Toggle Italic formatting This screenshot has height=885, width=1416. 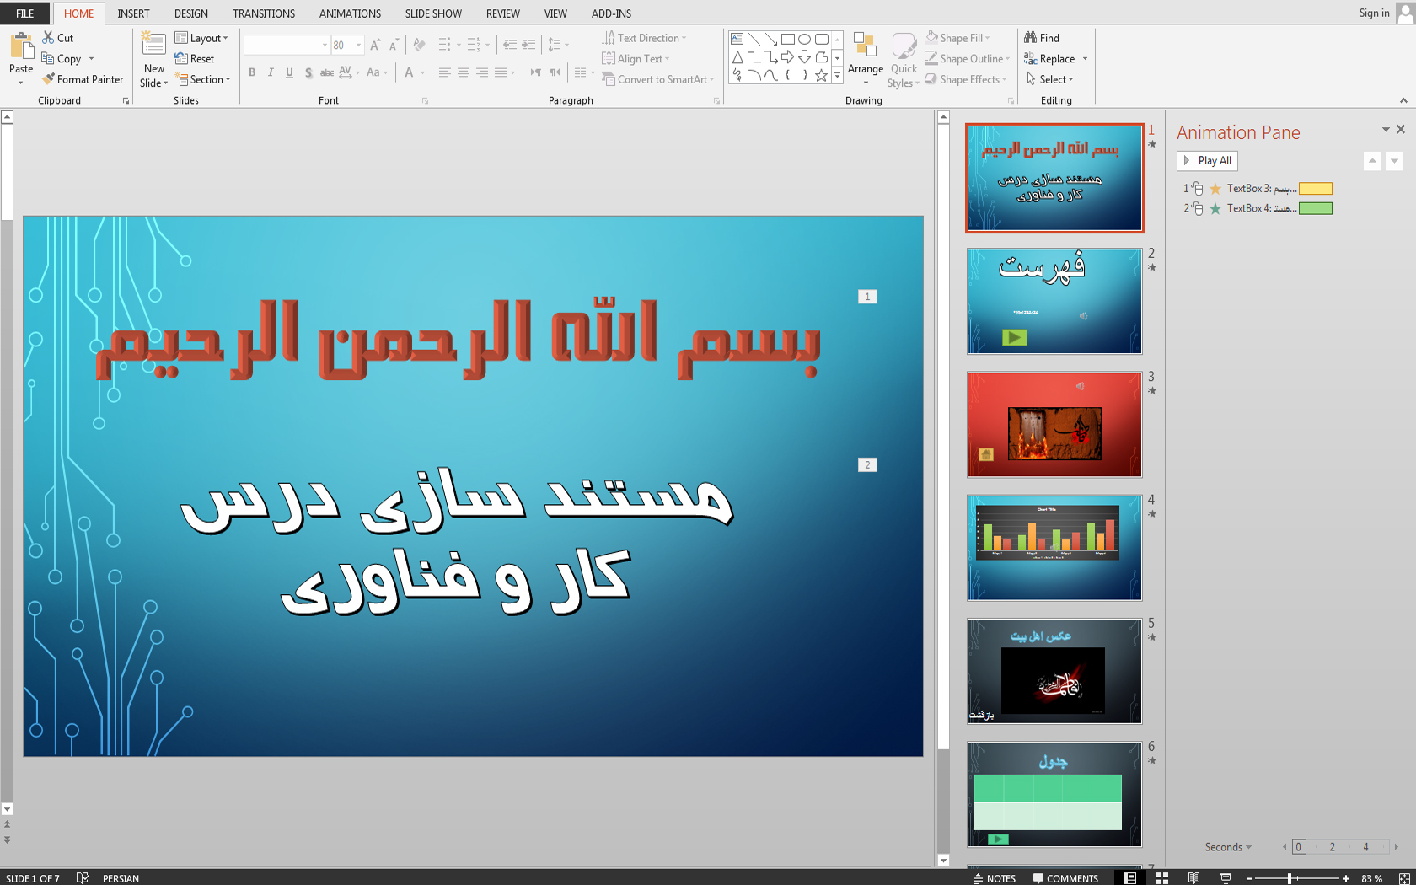[271, 72]
